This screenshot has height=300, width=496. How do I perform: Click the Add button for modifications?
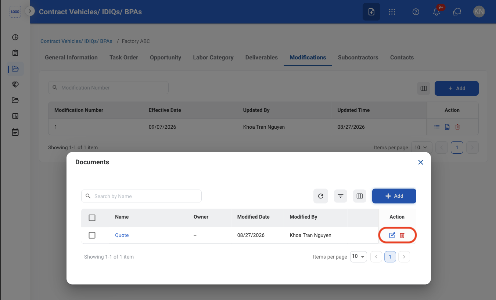click(457, 88)
